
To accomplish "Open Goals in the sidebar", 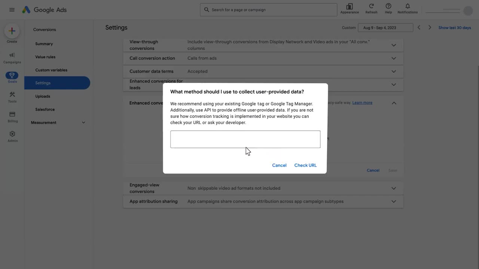I will point(12,77).
